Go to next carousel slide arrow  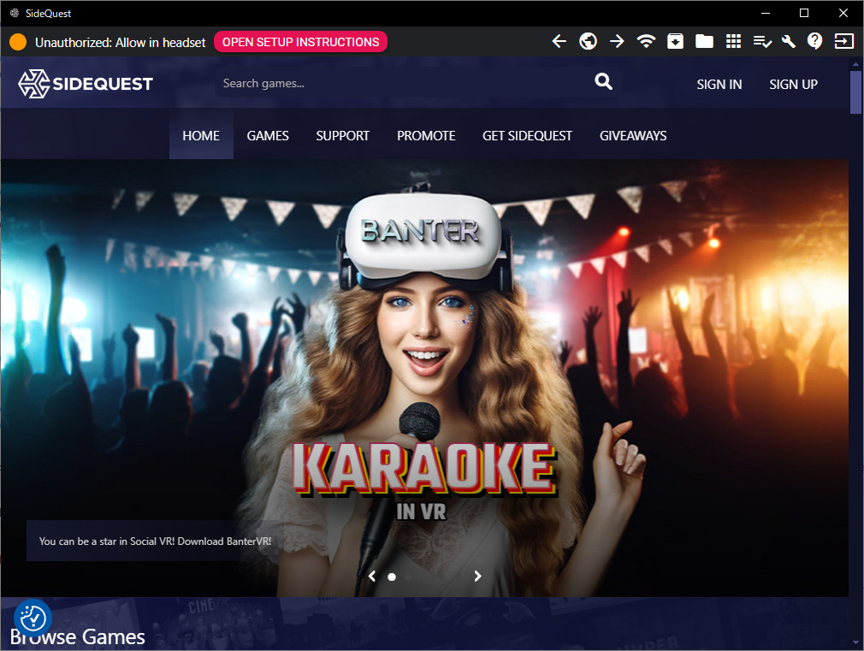477,576
